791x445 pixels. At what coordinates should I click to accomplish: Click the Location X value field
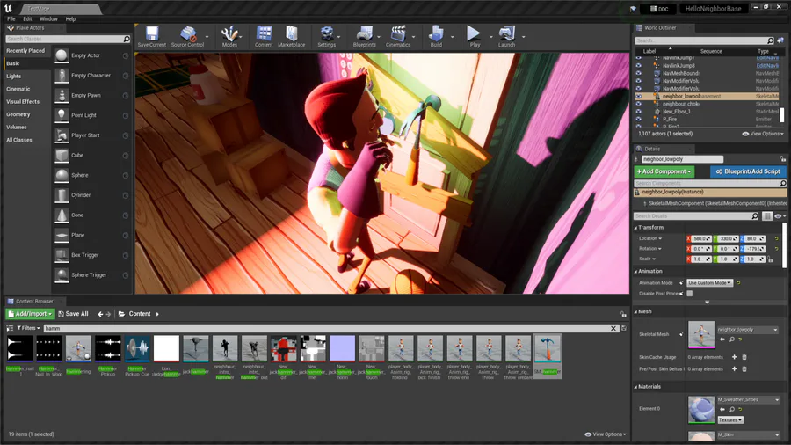(x=701, y=238)
